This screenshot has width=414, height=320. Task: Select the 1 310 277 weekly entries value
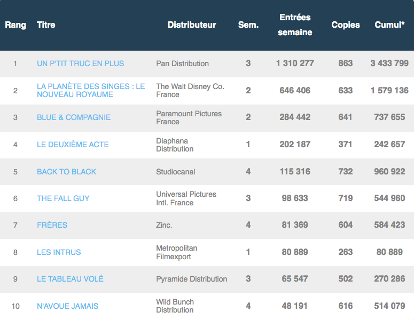click(295, 63)
